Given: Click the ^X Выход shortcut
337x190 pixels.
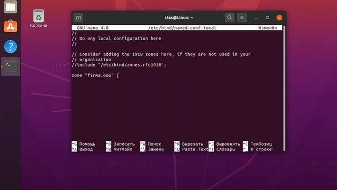Looking at the screenshot, I should [82, 149].
